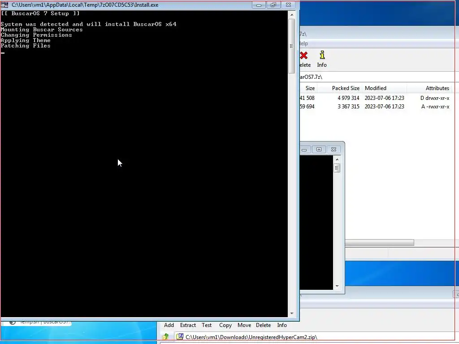
Task: Click the Copy toolbar button
Action: click(x=225, y=325)
